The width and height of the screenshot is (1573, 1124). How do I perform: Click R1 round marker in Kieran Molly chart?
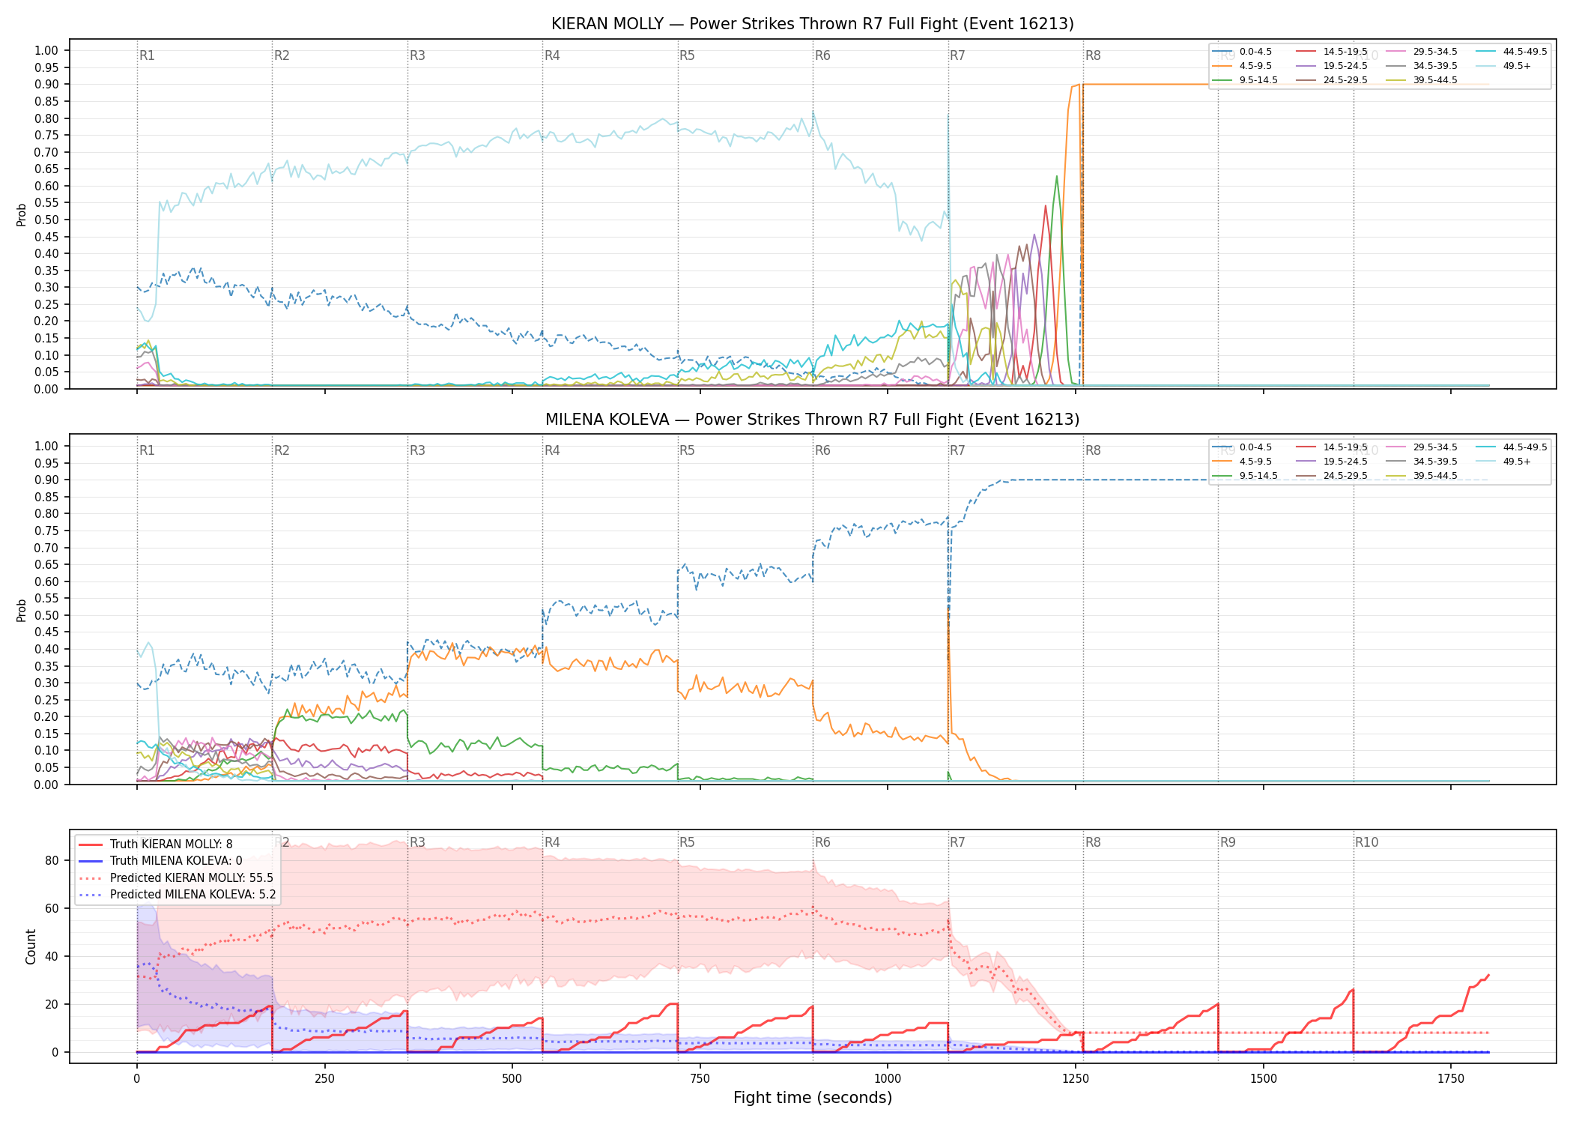click(x=147, y=55)
